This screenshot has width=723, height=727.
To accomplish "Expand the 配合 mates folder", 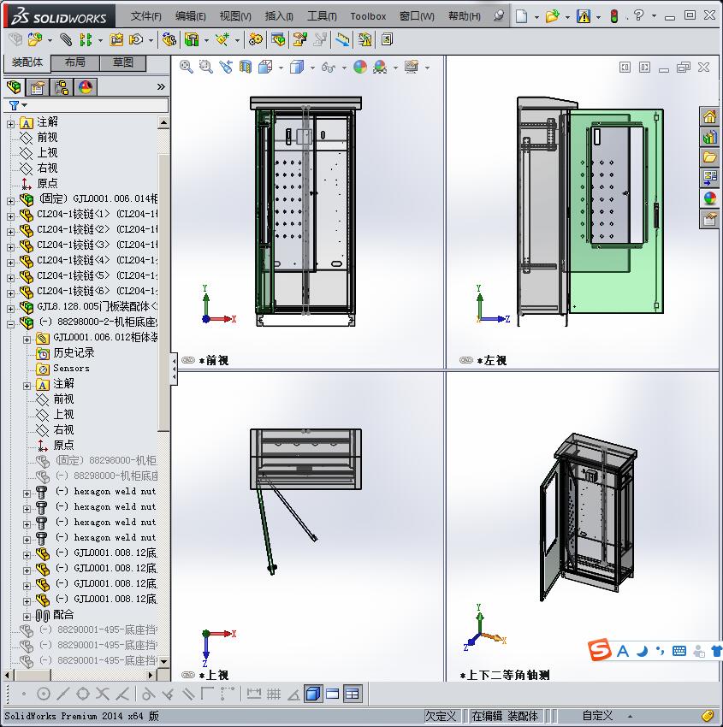I will coord(27,617).
